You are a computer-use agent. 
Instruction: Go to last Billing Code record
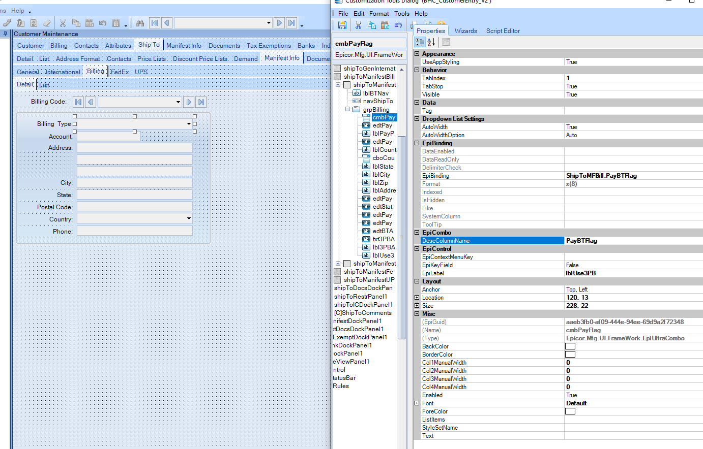201,102
